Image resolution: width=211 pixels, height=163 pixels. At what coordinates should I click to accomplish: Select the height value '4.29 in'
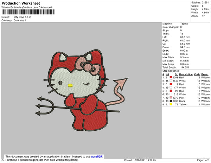(206, 9)
